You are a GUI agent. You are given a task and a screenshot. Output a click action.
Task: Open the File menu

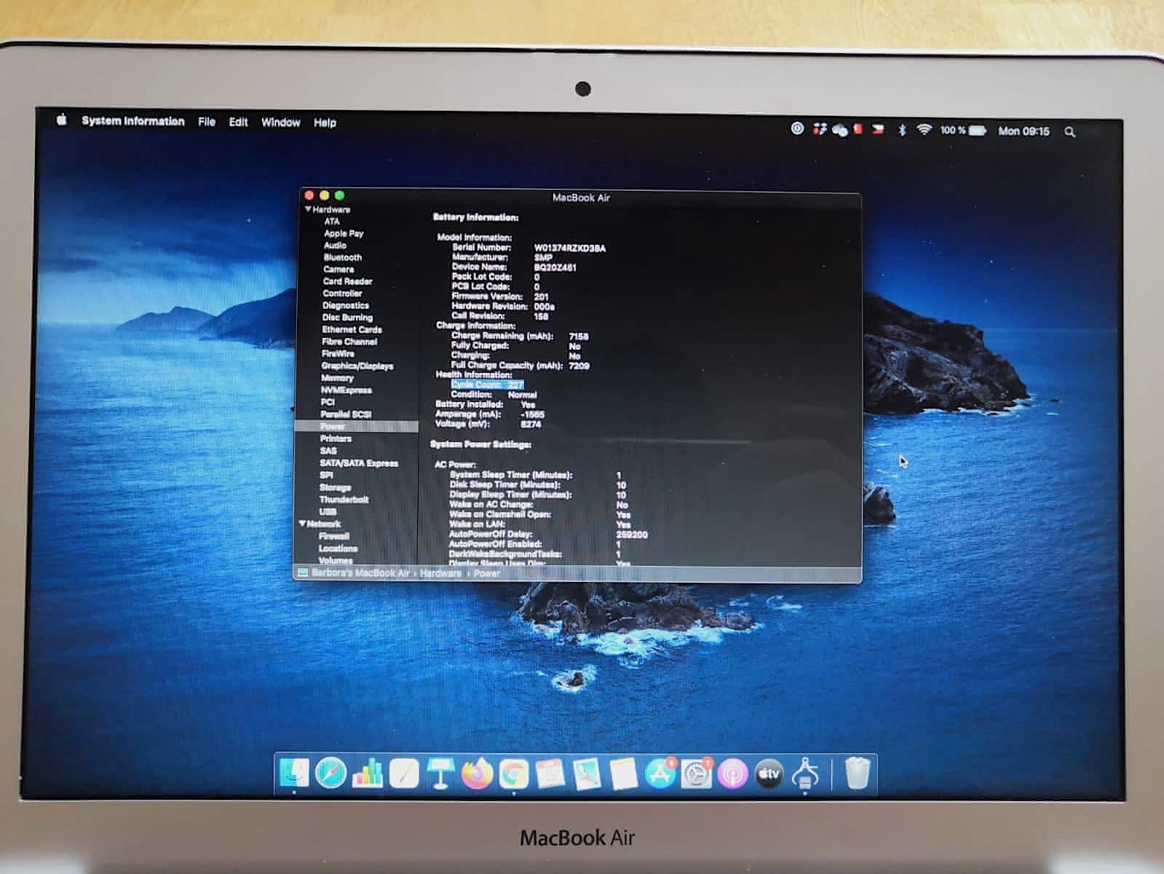pos(207,122)
